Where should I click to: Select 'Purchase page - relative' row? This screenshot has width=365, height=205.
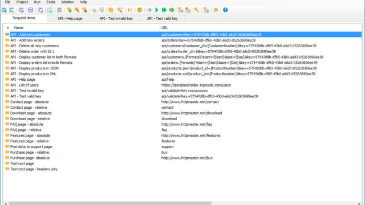(183, 152)
